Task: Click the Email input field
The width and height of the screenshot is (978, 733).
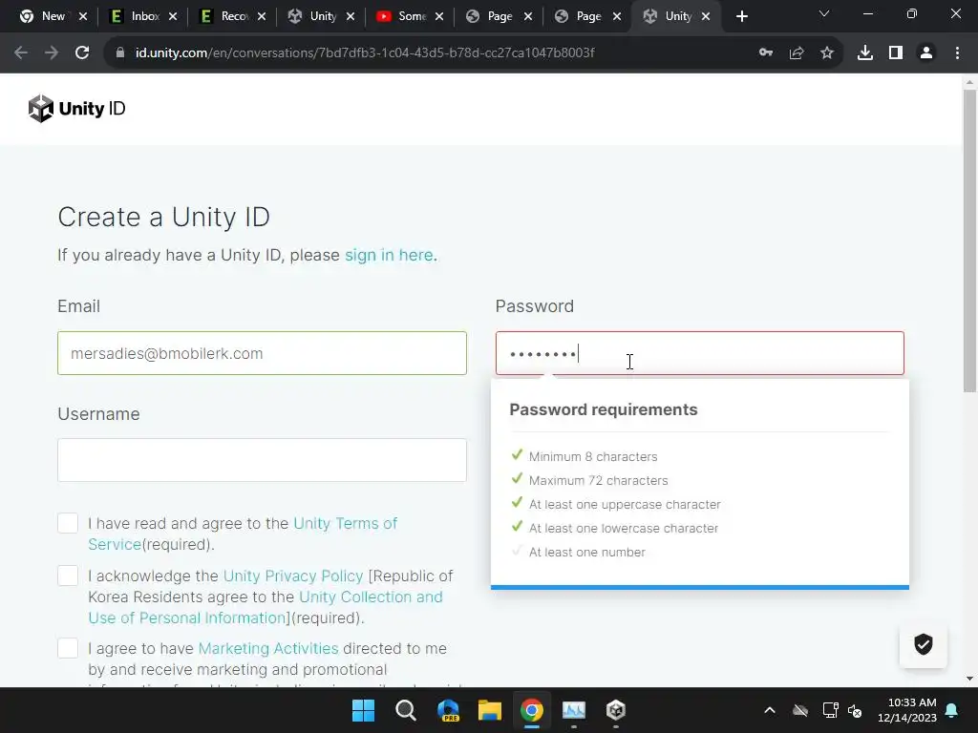Action: [262, 353]
